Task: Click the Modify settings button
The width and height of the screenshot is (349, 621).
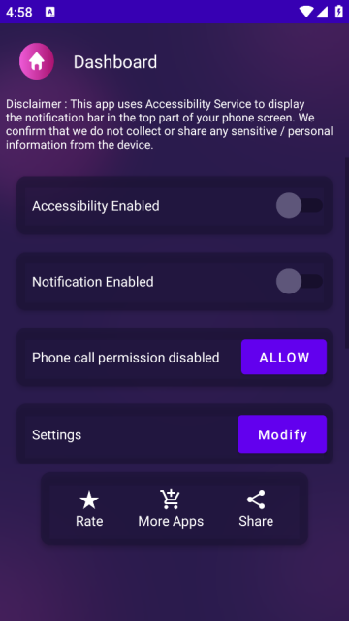Action: click(282, 434)
